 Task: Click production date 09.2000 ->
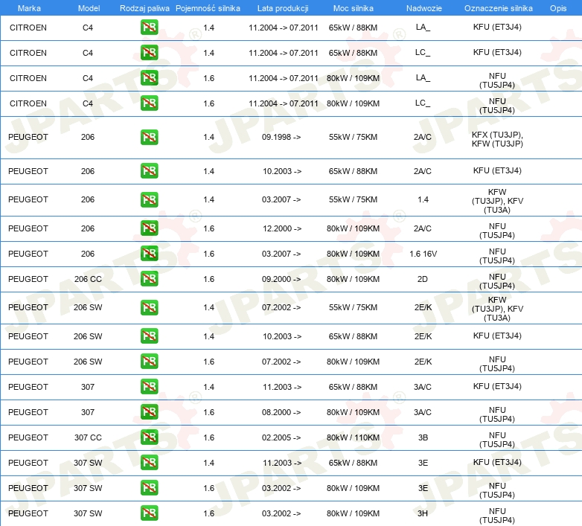281,279
